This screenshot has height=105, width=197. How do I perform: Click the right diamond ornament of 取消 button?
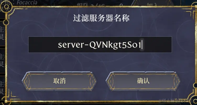pyautogui.click(x=93, y=81)
